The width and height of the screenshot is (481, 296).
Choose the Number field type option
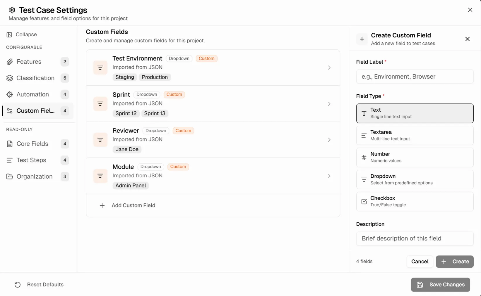pyautogui.click(x=415, y=157)
